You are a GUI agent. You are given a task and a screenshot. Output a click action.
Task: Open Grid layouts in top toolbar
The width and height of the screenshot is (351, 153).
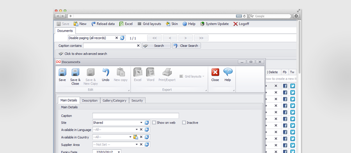tap(149, 24)
